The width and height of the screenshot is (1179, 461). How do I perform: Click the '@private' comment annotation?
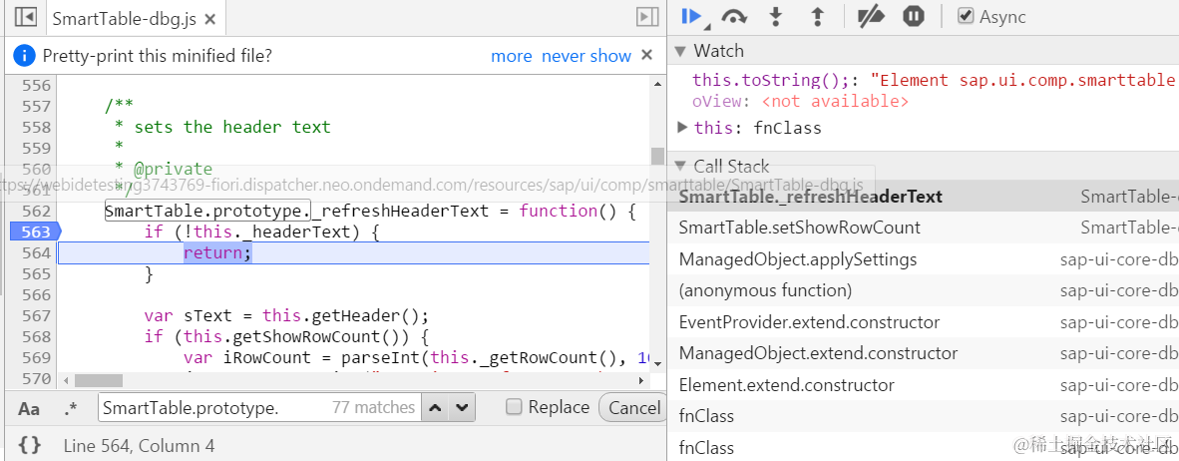(x=173, y=169)
